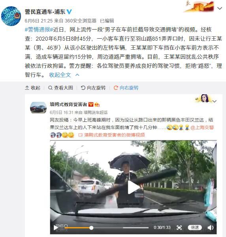Viewport: 226px width, 237px height.
Task: Open the 填鸭式教育受害者 avatar thumbnail
Action: [38, 108]
